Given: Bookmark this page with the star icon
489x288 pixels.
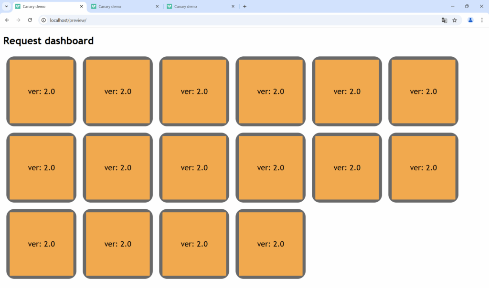Looking at the screenshot, I should [x=455, y=20].
